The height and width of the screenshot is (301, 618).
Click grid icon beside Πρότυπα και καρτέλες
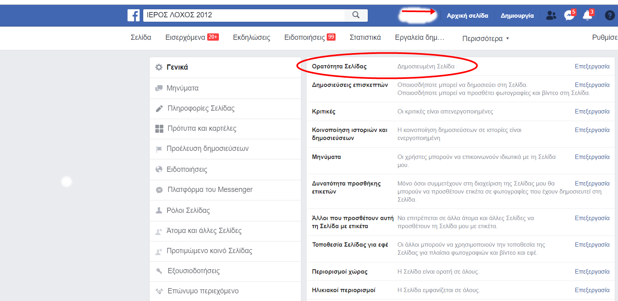[x=159, y=129]
